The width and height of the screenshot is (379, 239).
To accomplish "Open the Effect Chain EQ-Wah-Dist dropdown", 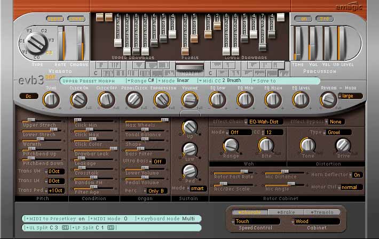I will coord(263,122).
